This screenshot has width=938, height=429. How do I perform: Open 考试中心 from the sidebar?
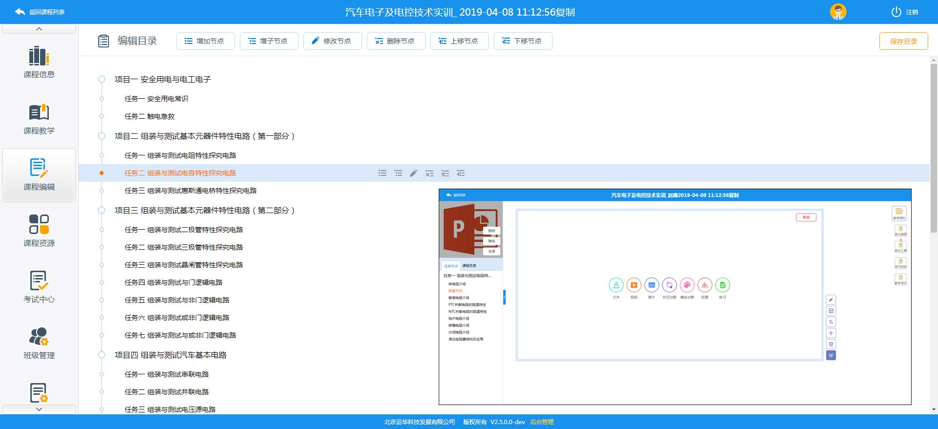[39, 287]
